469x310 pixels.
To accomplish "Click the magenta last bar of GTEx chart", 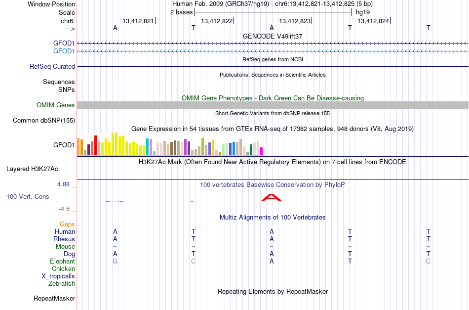I will pos(262,151).
